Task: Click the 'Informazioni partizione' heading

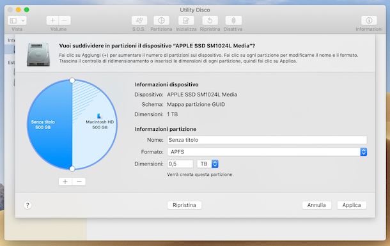Action: tap(166, 129)
